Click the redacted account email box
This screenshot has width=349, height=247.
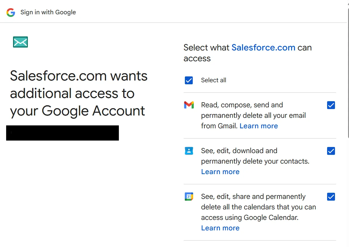(62, 133)
